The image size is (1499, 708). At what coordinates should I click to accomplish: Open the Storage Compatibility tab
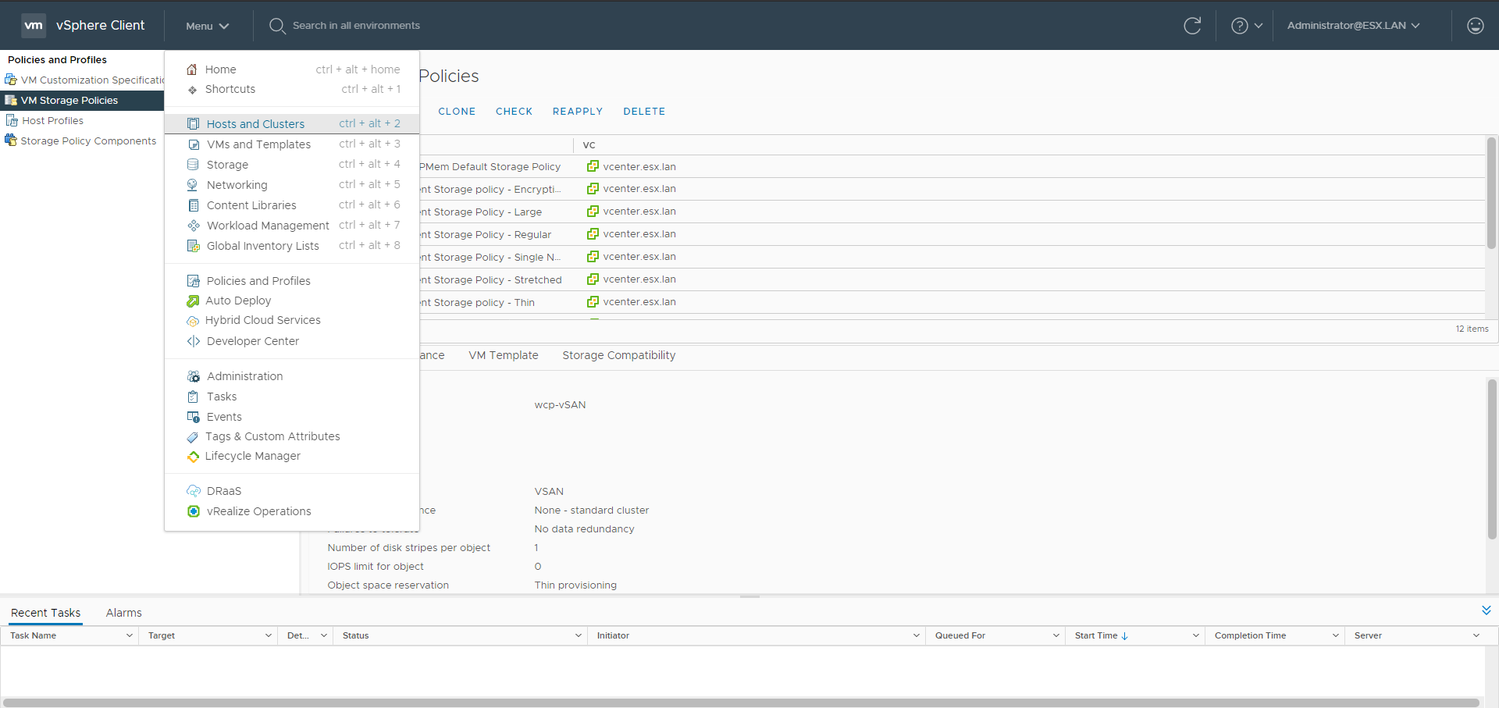[x=618, y=355]
